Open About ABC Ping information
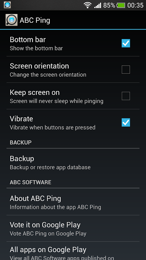The width and height of the screenshot is (146, 260). [73, 202]
